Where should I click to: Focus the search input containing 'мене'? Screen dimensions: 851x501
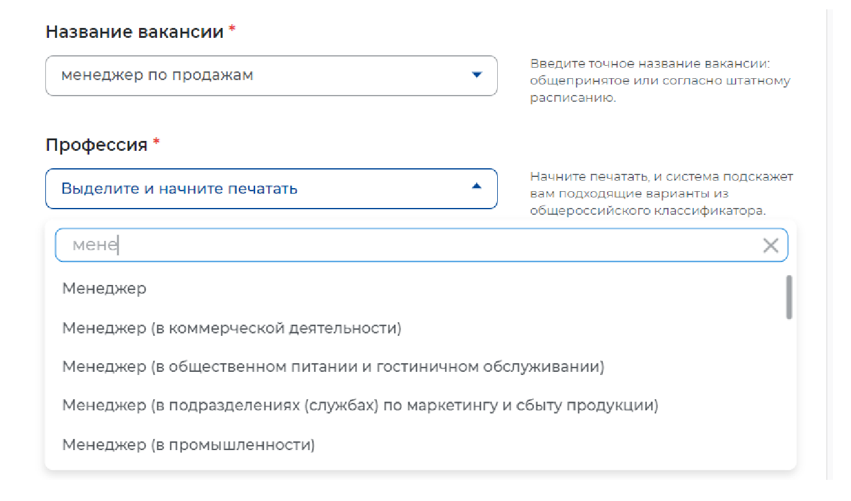pos(421,245)
